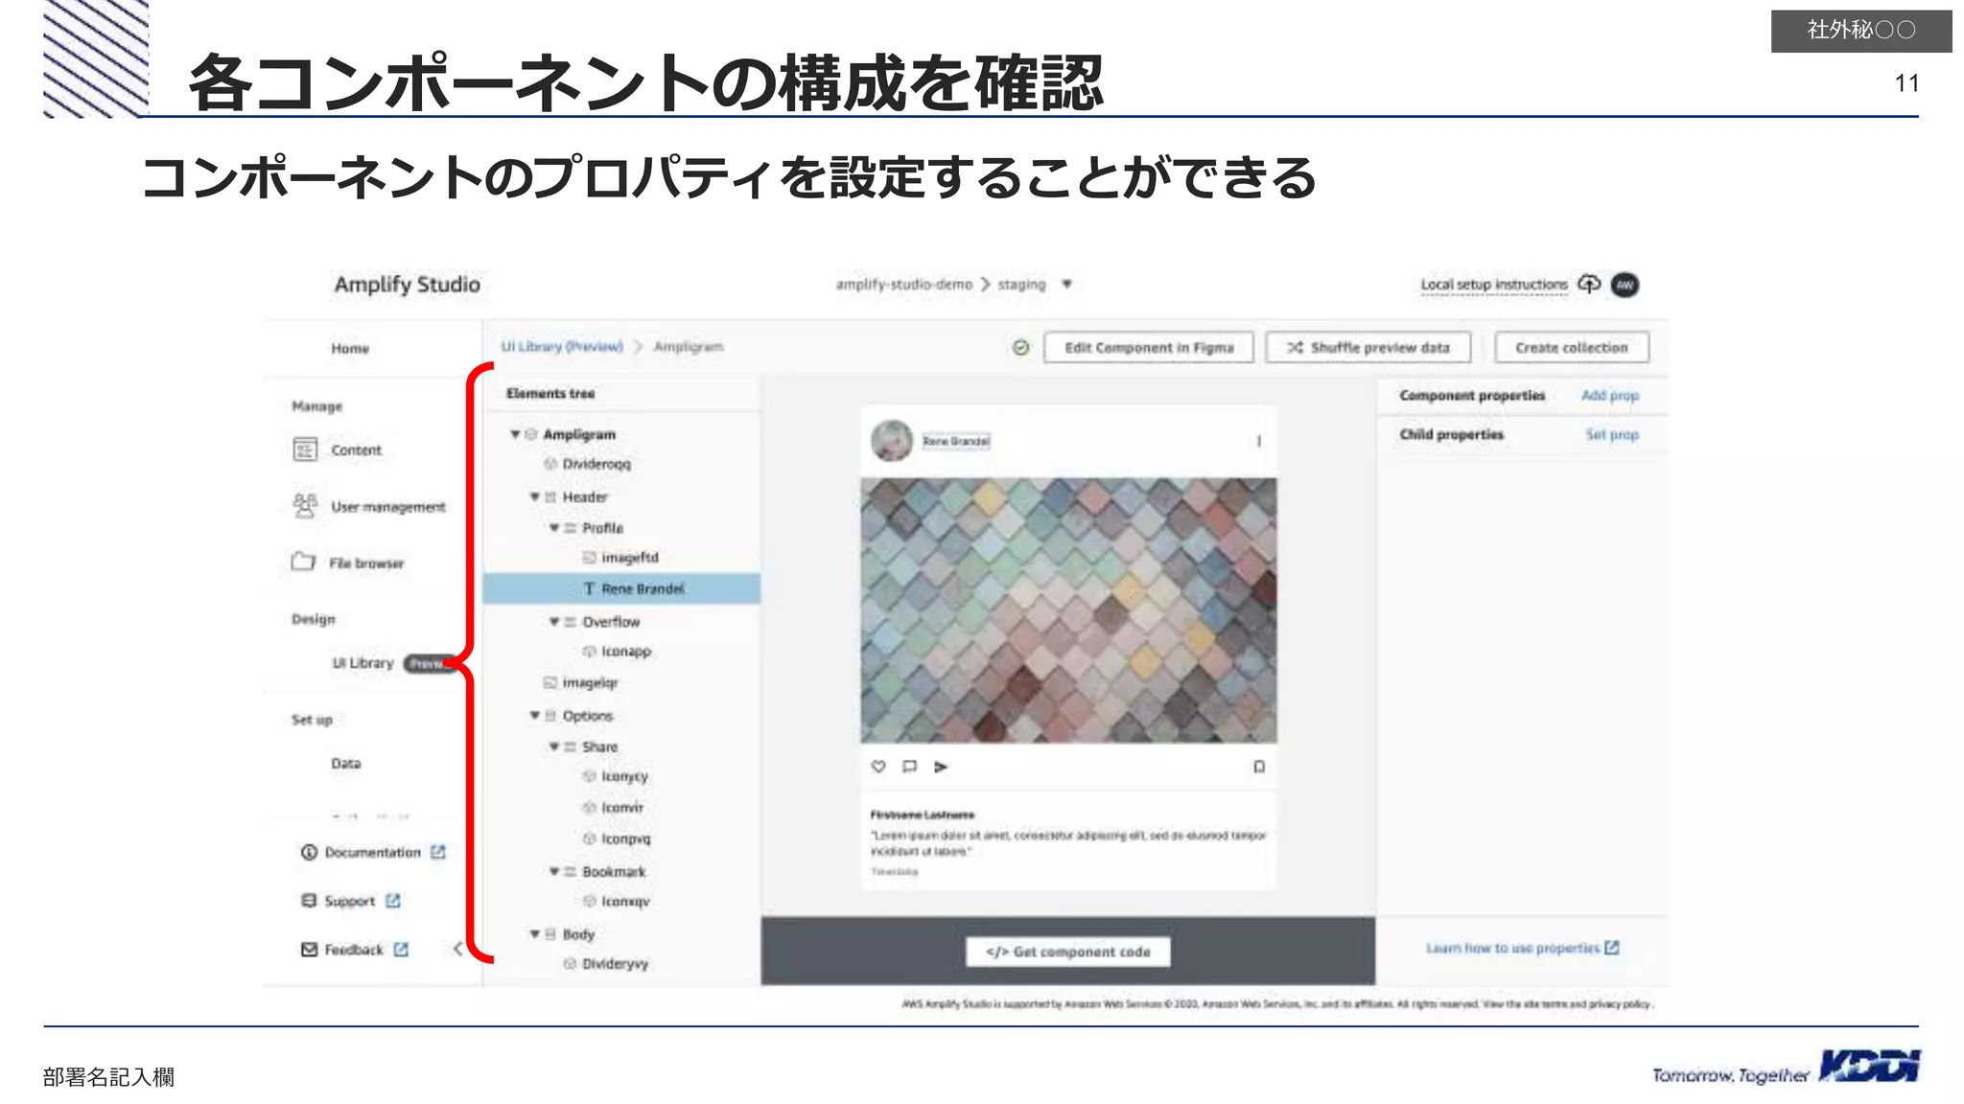Viewport: 1964px width, 1104px height.
Task: Open Data under Set up
Action: pos(346,763)
